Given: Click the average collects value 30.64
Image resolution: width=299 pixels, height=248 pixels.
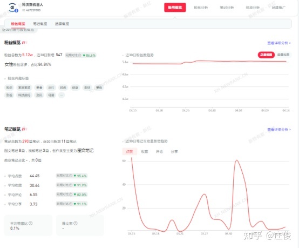Looking at the screenshot, I should click(35, 185).
